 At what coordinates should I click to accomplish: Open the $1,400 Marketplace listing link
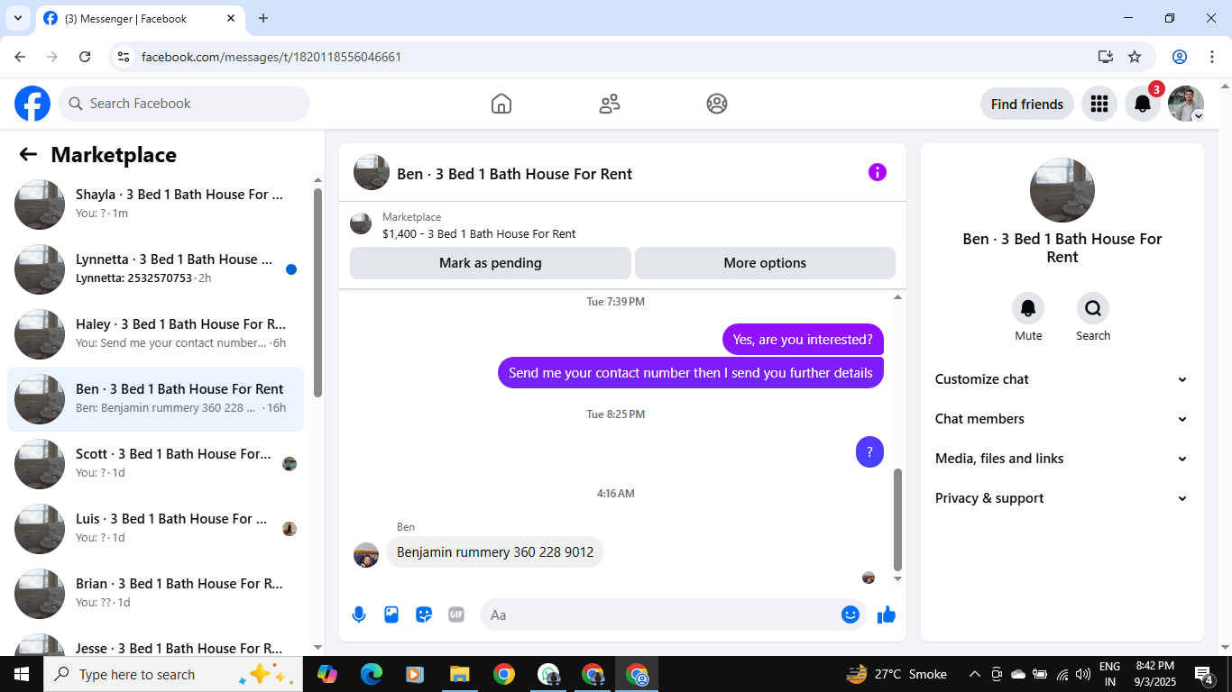click(479, 233)
